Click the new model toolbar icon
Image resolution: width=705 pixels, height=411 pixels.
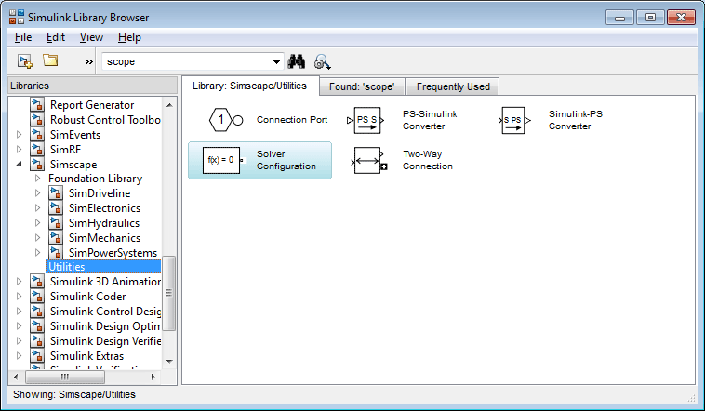[x=25, y=61]
